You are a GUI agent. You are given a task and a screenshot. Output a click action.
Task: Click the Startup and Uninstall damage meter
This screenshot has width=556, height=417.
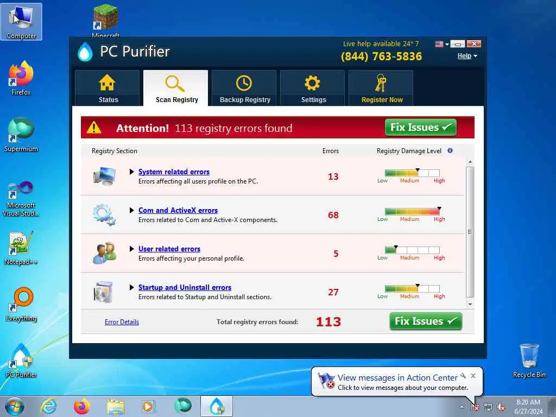click(x=412, y=289)
